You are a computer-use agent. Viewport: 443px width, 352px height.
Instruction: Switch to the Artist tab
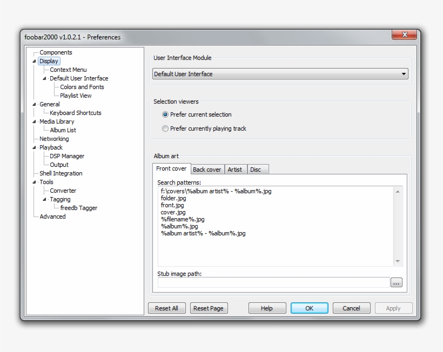(x=236, y=170)
